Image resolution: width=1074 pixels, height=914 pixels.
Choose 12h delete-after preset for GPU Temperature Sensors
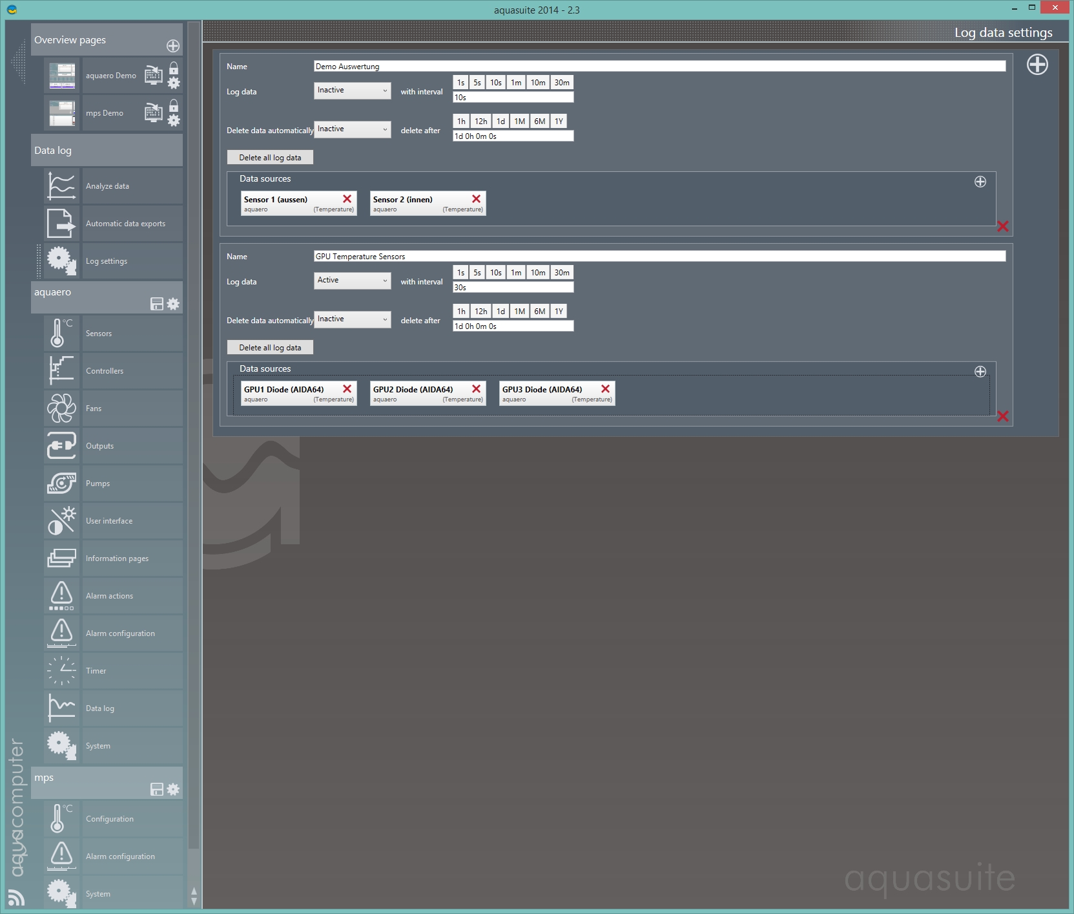(481, 312)
